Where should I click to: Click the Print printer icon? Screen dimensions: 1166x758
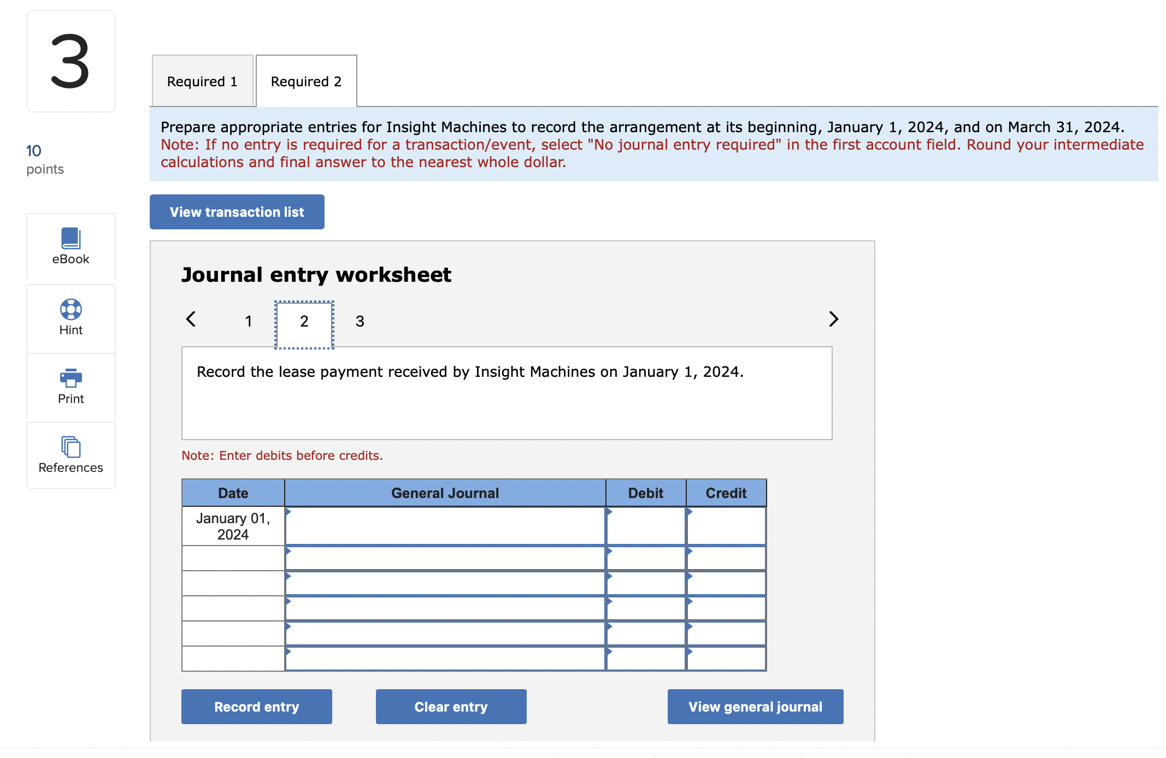(70, 378)
